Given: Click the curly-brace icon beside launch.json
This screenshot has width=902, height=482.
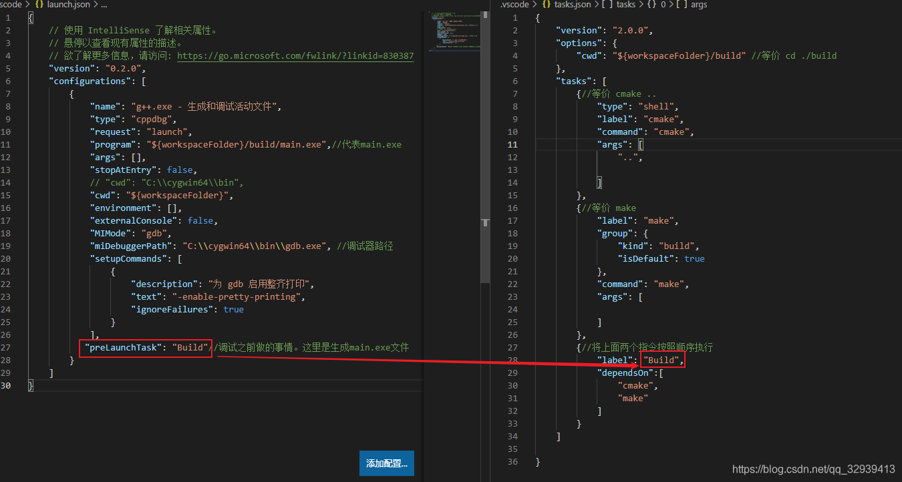Looking at the screenshot, I should coord(39,5).
